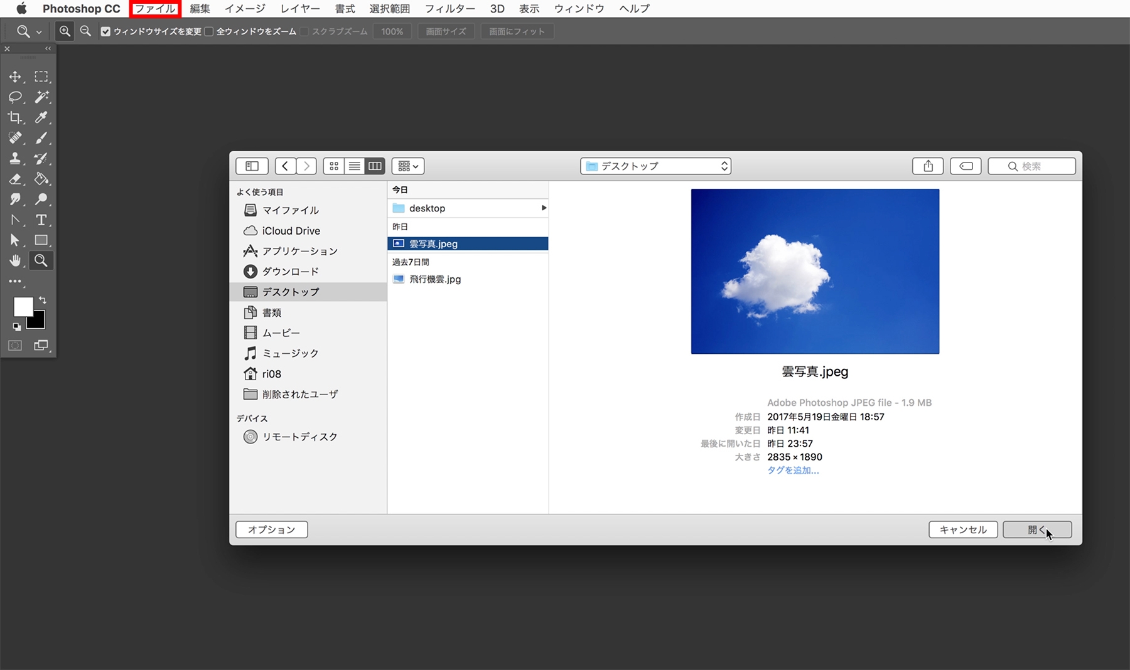The width and height of the screenshot is (1130, 670).
Task: Click the タグを追加... link
Action: pos(793,471)
